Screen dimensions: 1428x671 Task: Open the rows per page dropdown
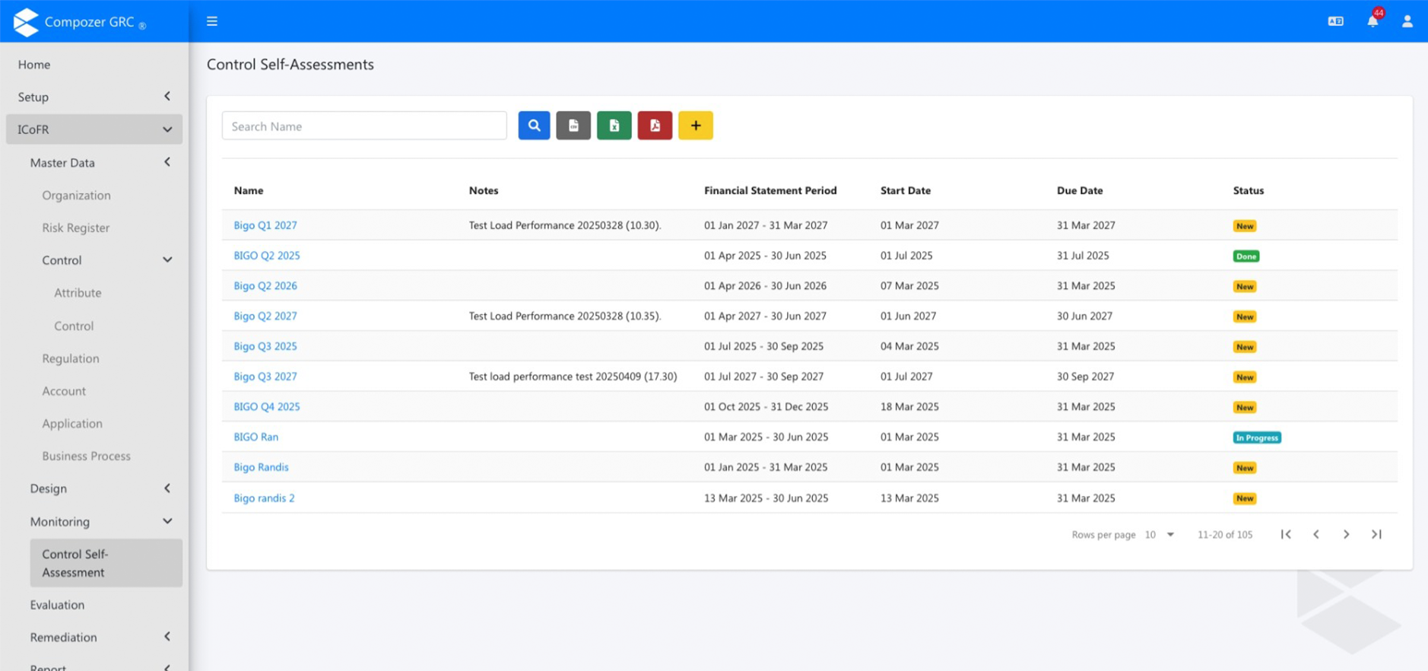tap(1160, 535)
